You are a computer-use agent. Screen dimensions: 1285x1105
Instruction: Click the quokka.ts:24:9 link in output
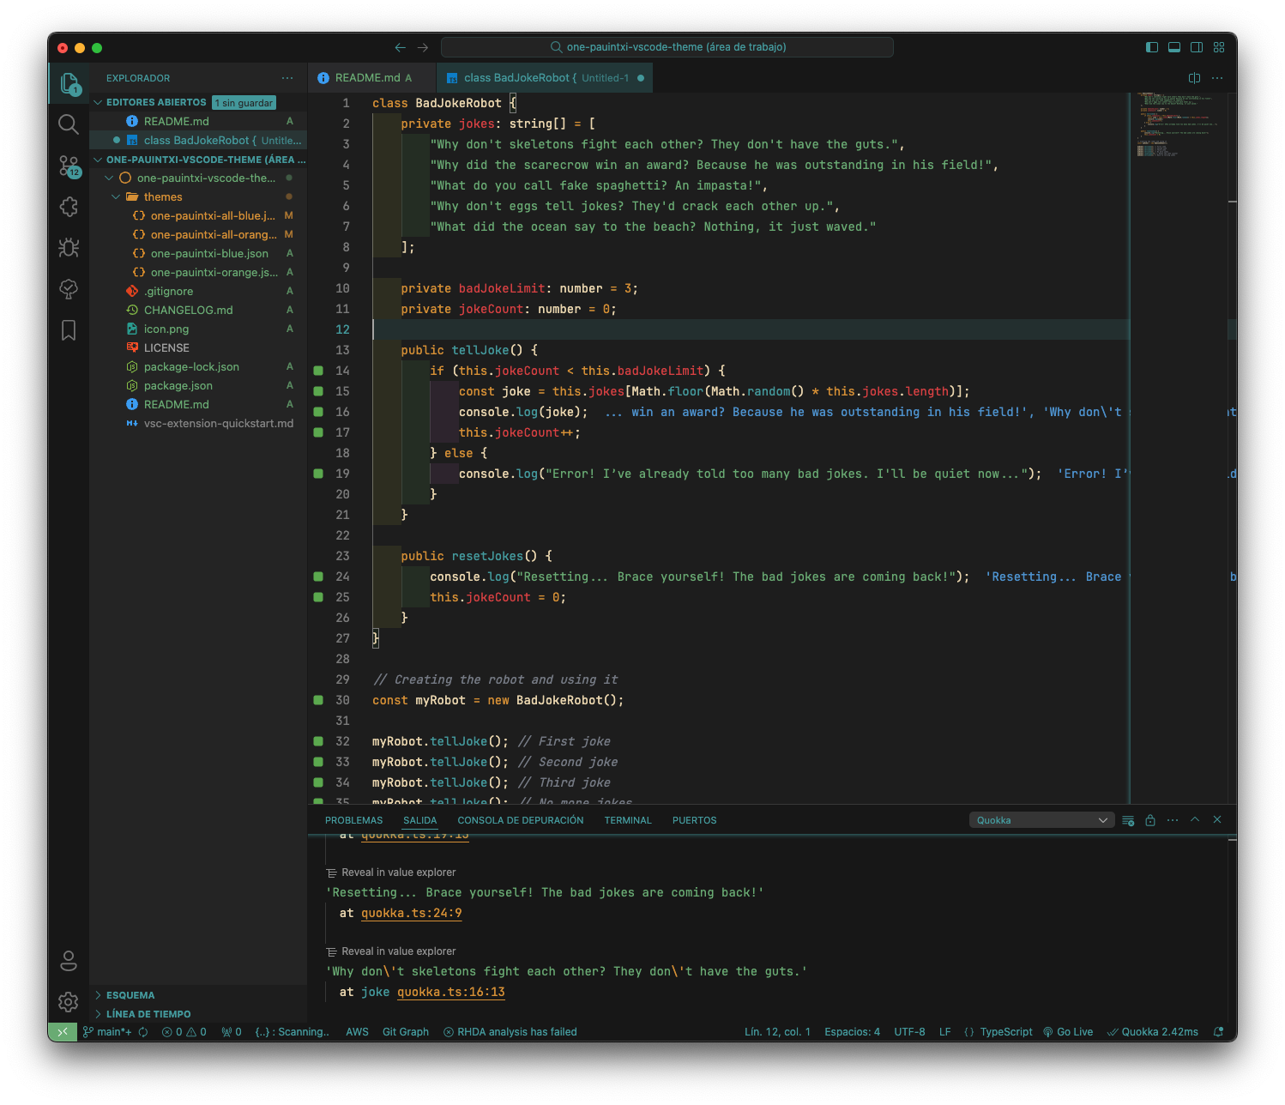pos(412,913)
